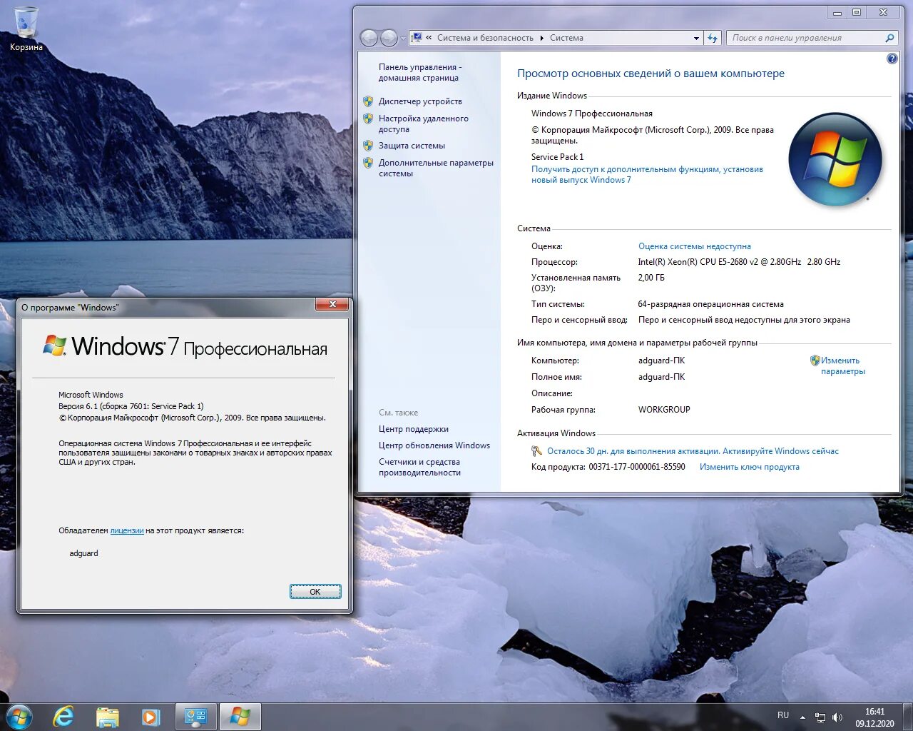
Task: Click the Control Panel search field
Action: tap(805, 38)
